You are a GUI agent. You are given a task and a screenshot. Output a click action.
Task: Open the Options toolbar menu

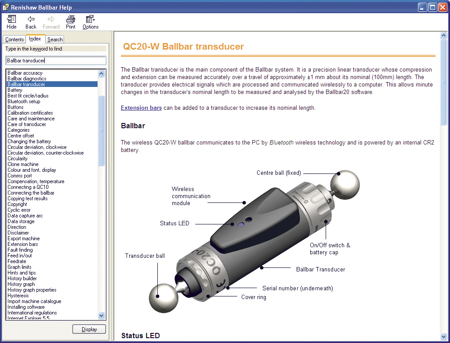point(91,22)
